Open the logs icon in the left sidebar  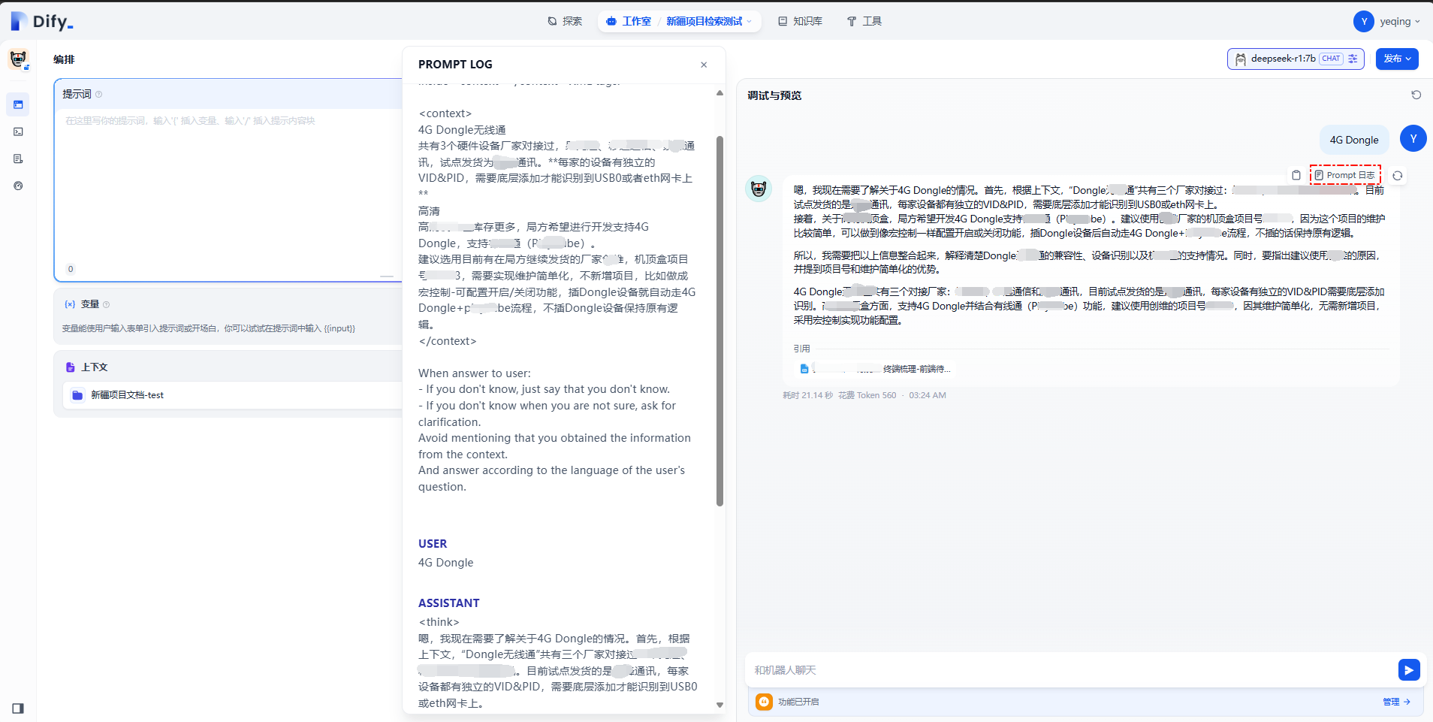(x=18, y=159)
